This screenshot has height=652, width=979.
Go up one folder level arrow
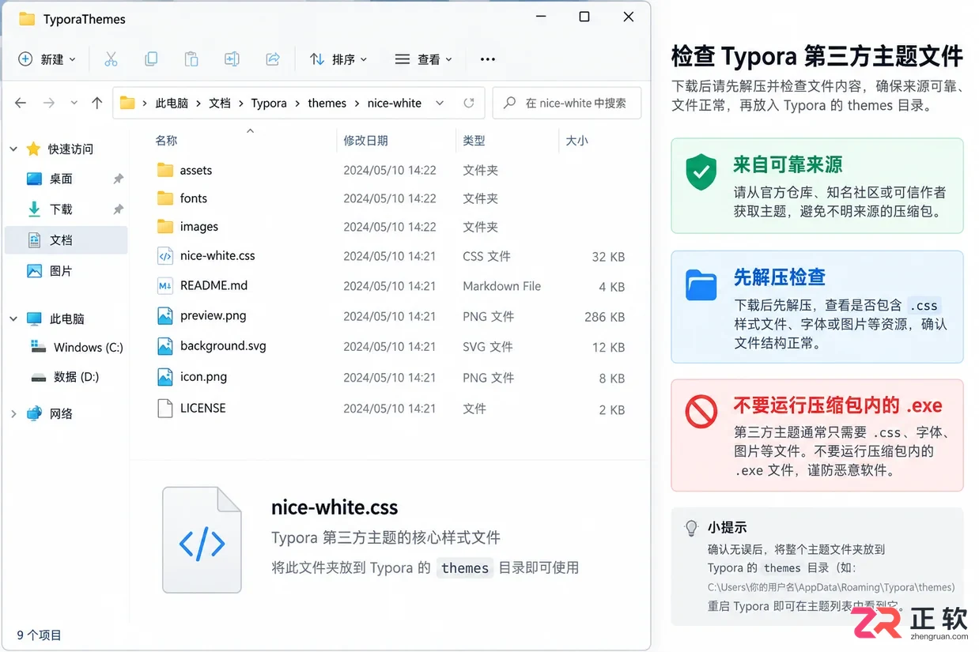tap(97, 103)
